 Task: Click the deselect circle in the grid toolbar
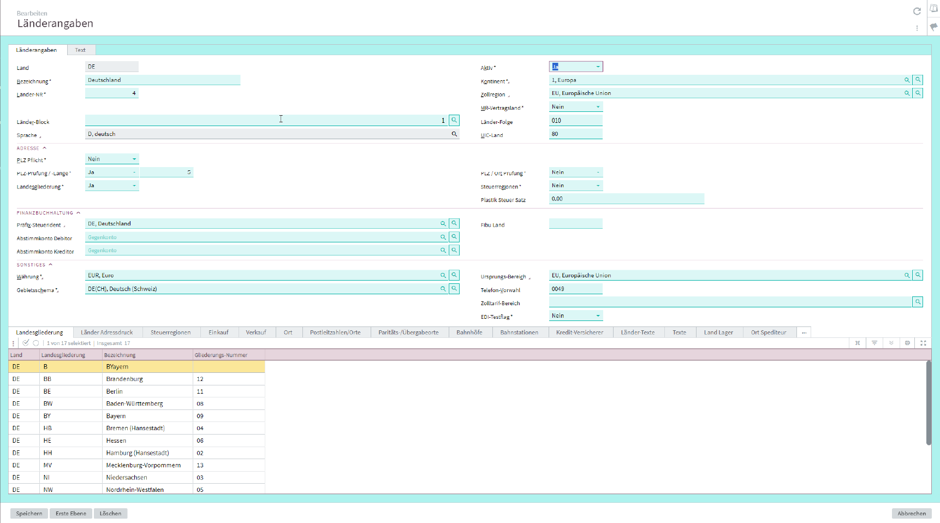[36, 343]
